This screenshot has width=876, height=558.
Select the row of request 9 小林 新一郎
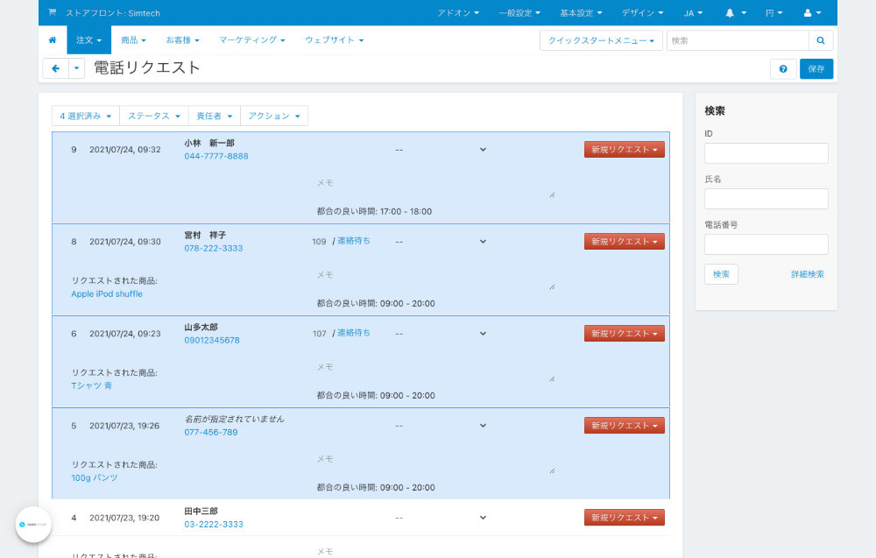(x=361, y=178)
